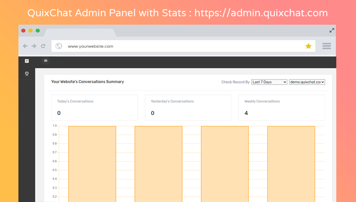Click the weekly count value 4
Screen dimensions: 356x202
pyautogui.click(x=246, y=113)
